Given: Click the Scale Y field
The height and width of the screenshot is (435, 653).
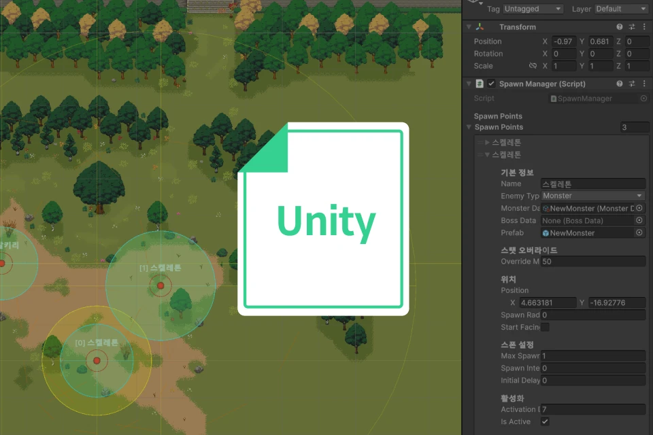Looking at the screenshot, I should (x=601, y=66).
